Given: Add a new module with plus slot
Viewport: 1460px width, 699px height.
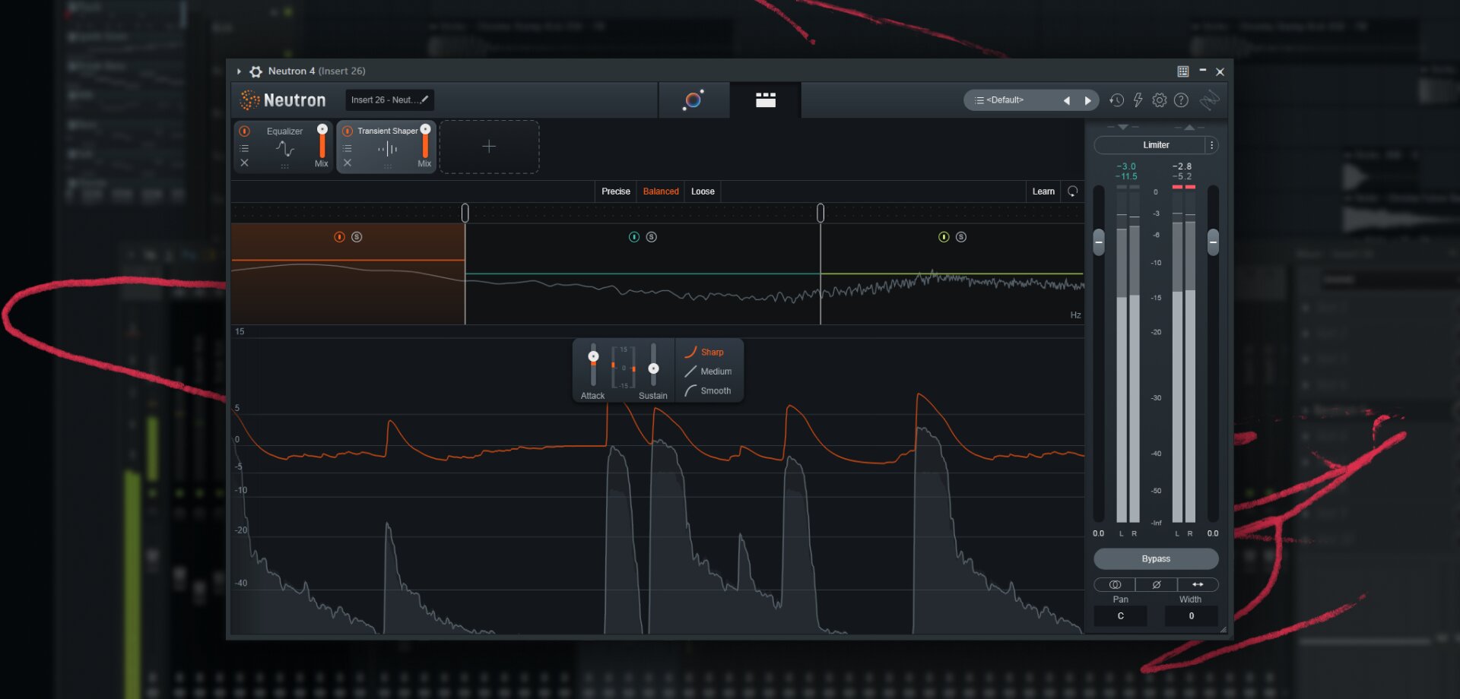Looking at the screenshot, I should tap(489, 147).
